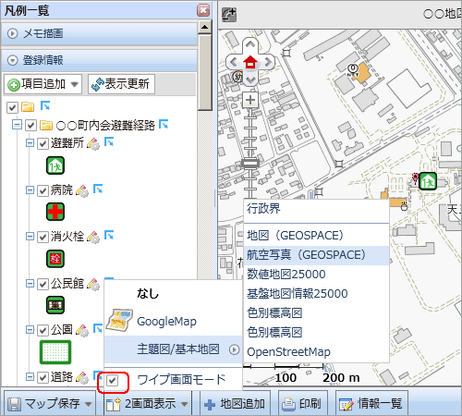The image size is (462, 416).
Task: Uncheck the 公民館 layer checkbox
Action: (x=43, y=284)
